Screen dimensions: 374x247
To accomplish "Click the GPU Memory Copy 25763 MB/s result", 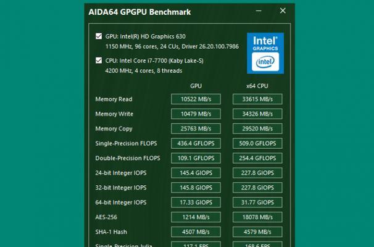I will pos(196,128).
